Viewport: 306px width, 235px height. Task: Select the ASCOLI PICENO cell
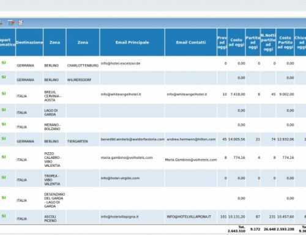50,218
